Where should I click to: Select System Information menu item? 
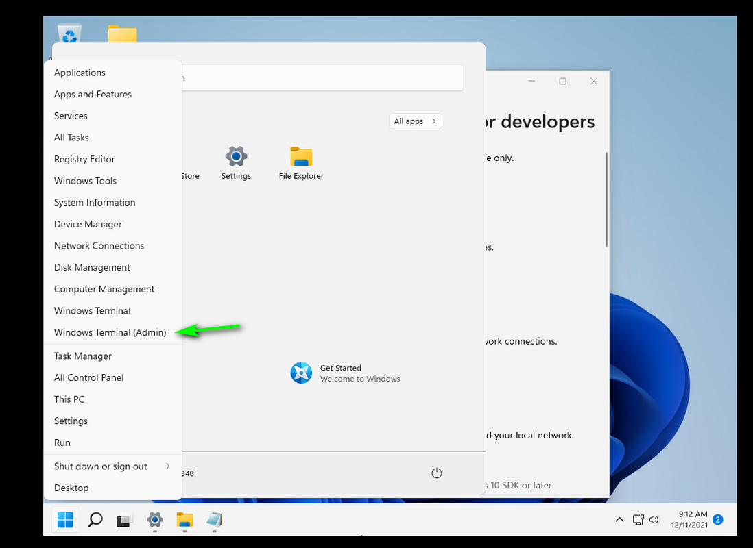point(113,202)
